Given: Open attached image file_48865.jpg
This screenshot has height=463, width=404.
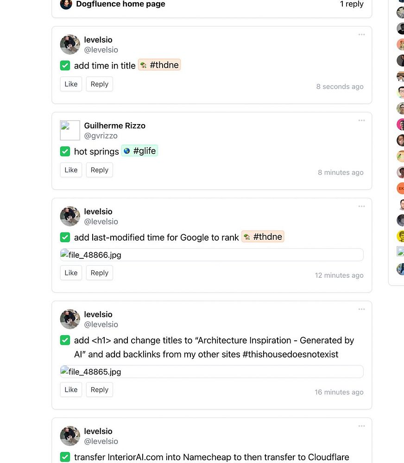Looking at the screenshot, I should [x=211, y=372].
